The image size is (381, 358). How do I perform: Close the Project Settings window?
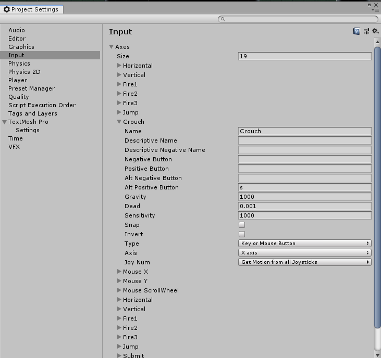tap(376, 5)
